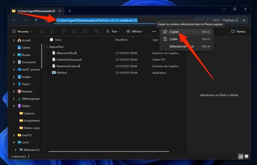This screenshot has height=165, width=257.
Task: Open Documents in the sidebar
Action: pos(29,62)
